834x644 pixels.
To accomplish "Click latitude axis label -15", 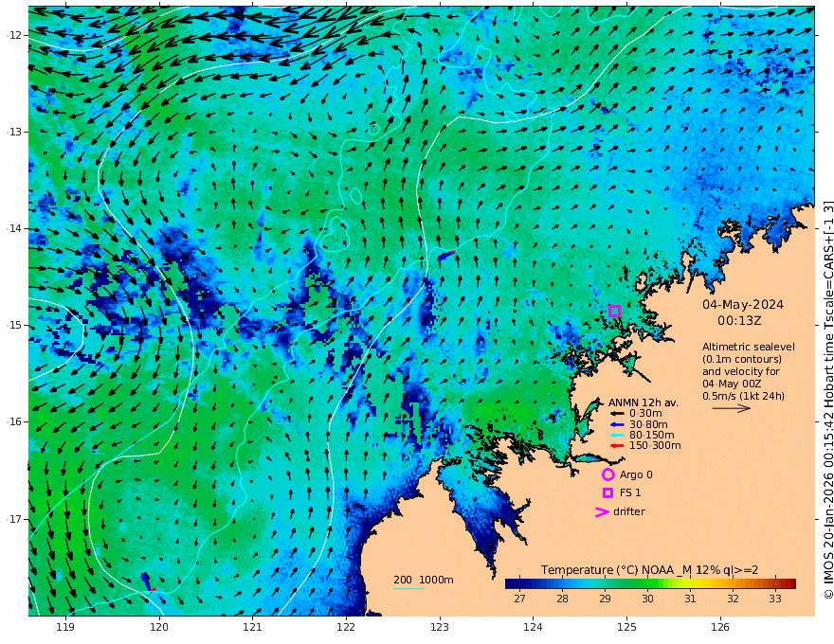I will (14, 325).
